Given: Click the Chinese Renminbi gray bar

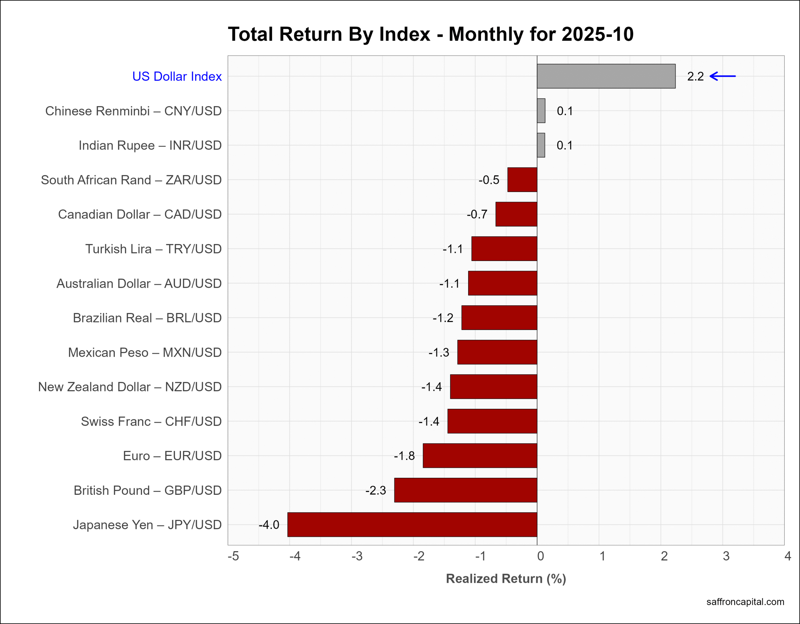Looking at the screenshot, I should pos(541,111).
